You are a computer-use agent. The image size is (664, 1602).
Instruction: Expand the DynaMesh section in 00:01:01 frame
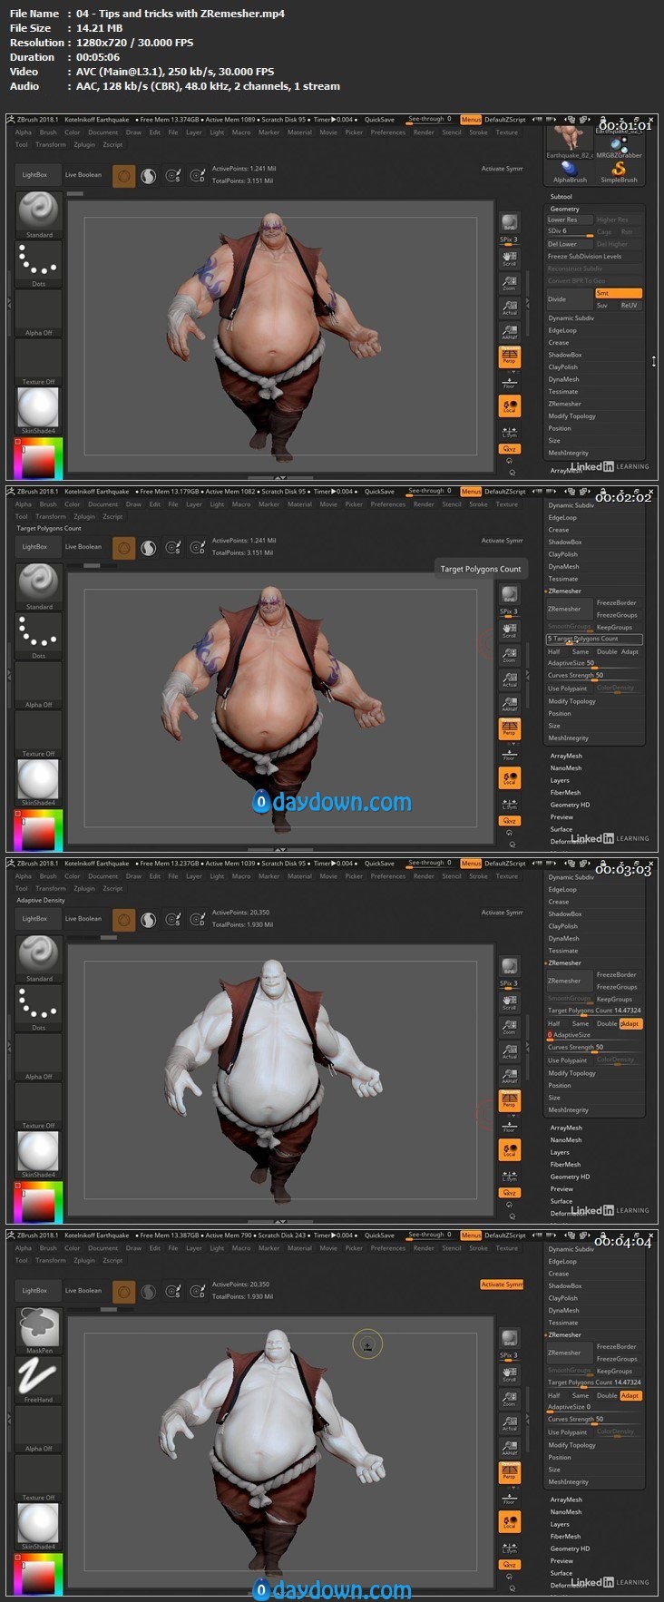point(563,379)
